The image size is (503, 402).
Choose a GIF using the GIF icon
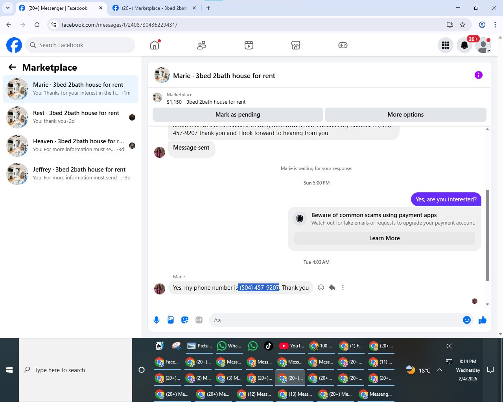pos(199,320)
